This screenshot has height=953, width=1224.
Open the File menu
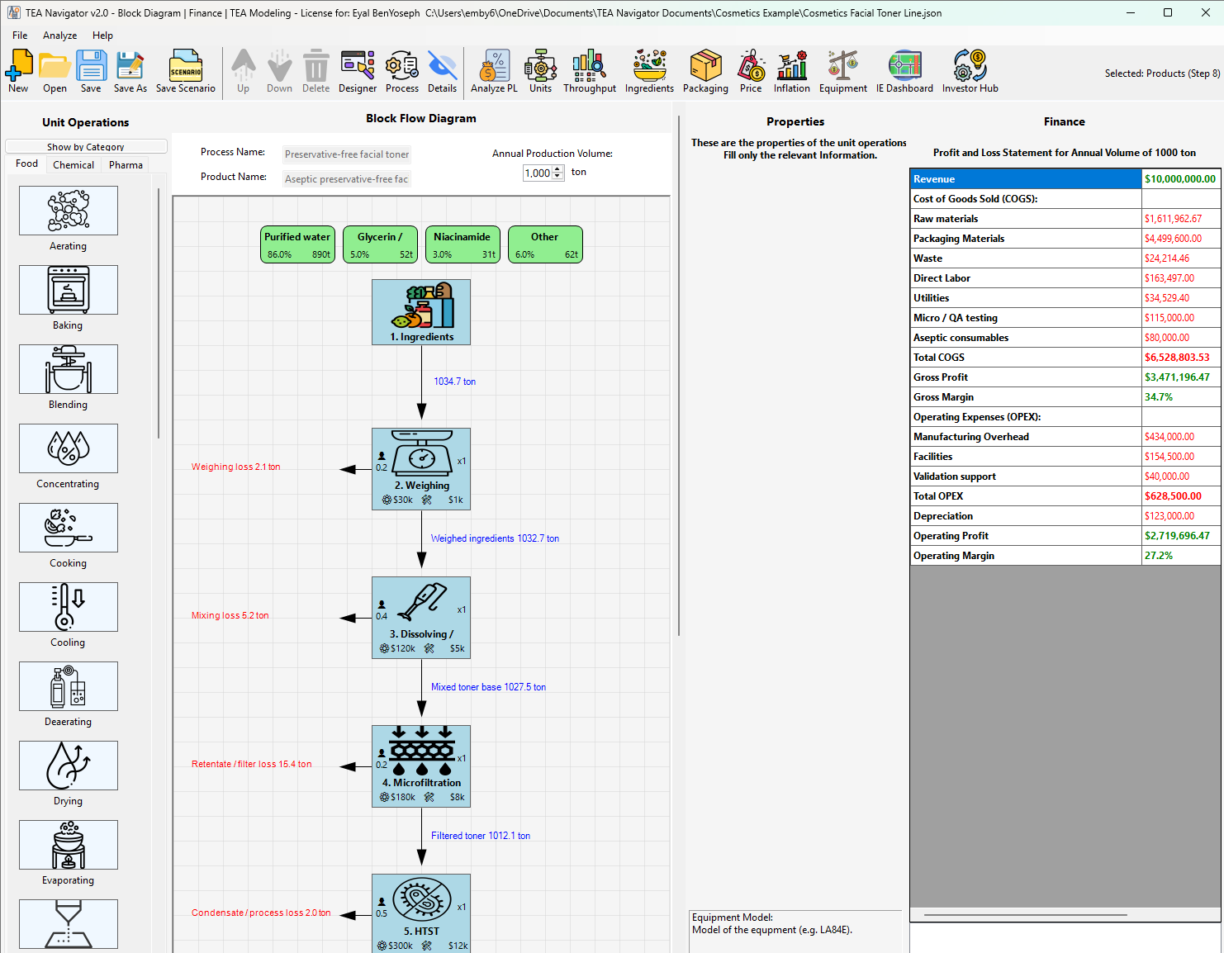point(20,36)
